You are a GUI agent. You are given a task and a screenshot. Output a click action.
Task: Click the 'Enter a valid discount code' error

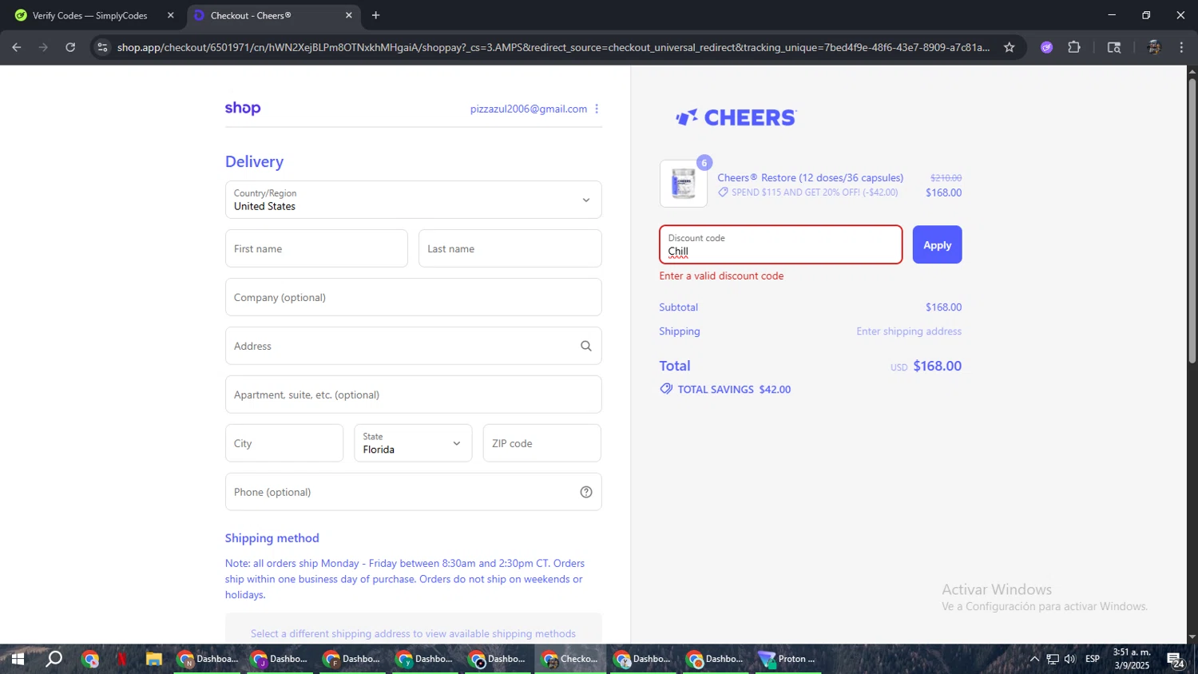click(721, 276)
